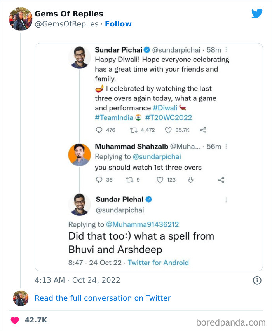Open the Twitter bird logo

(257, 13)
